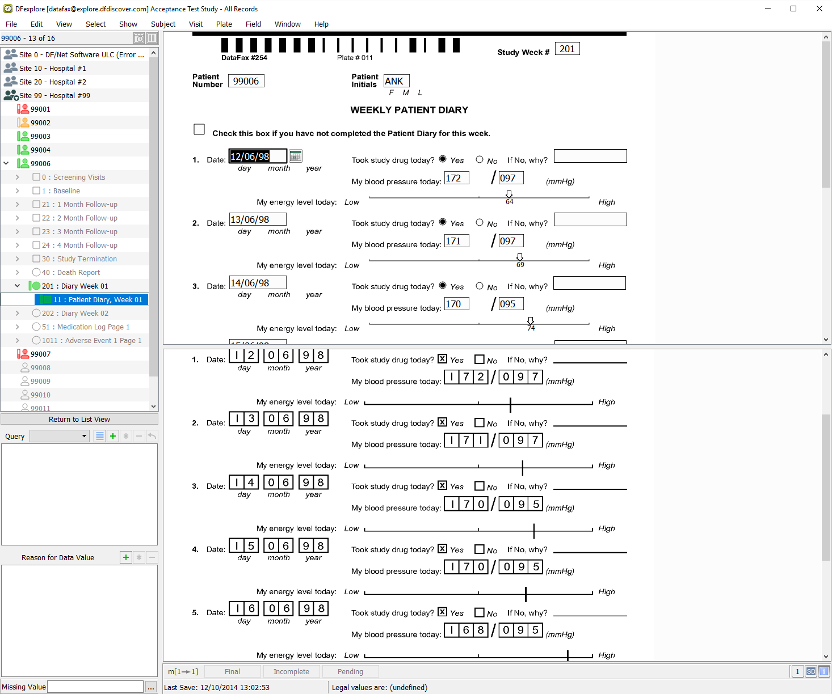This screenshot has width=832, height=694.
Task: Click the SD icon in status bar
Action: pos(811,671)
